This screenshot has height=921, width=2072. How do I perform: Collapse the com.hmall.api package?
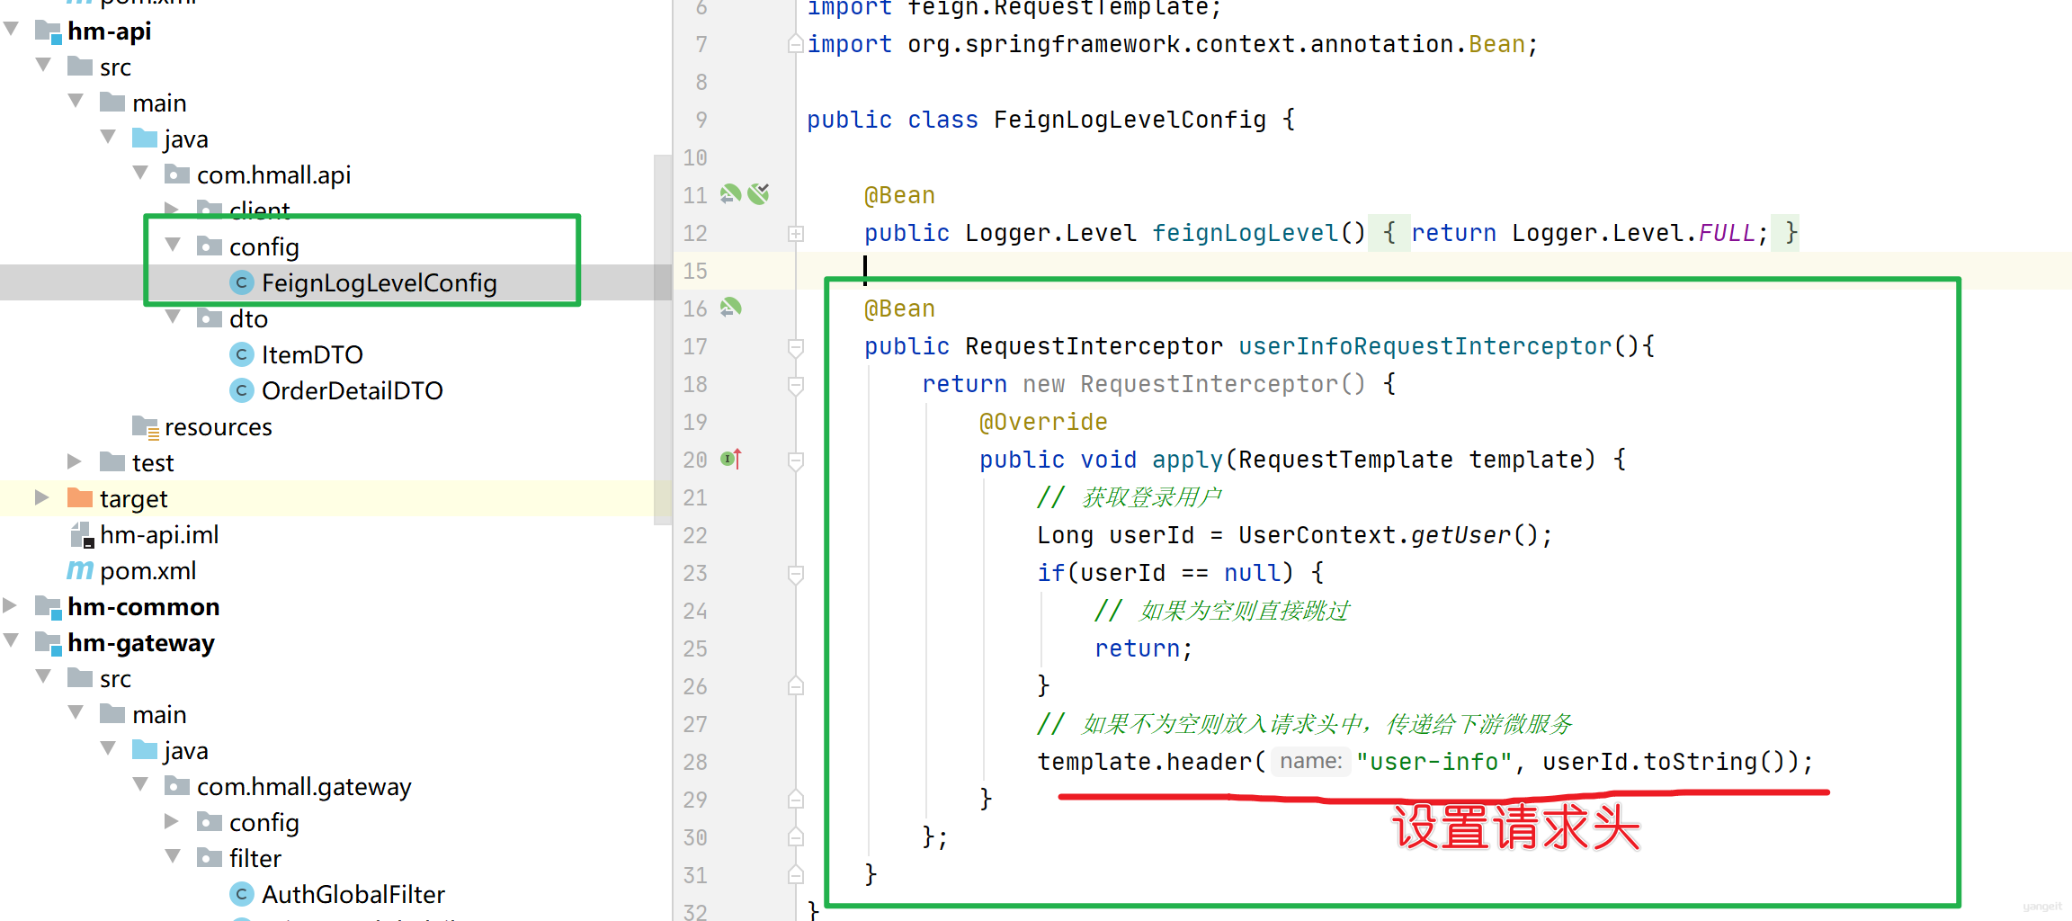pos(140,173)
